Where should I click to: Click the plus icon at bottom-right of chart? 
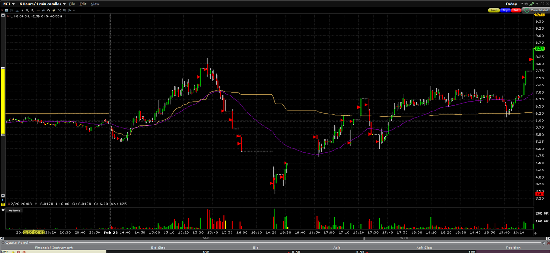(x=534, y=233)
